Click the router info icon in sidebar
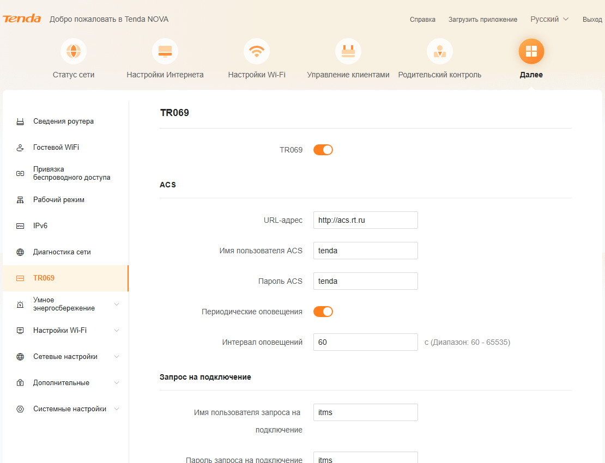 (x=20, y=121)
